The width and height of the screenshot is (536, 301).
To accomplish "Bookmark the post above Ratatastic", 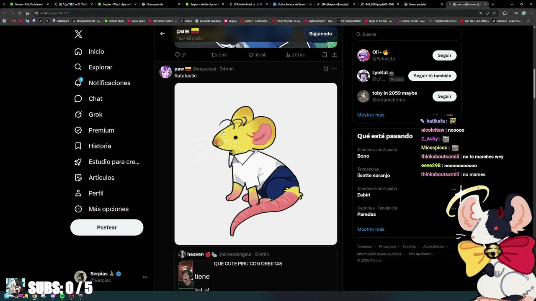I will pos(325,55).
